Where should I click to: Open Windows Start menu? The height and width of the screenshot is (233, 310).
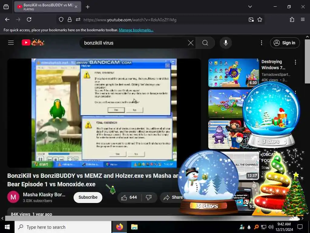[7, 227]
